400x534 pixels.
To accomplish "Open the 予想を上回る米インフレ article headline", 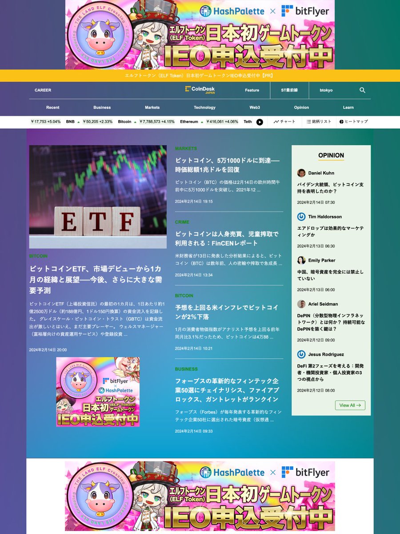I will pyautogui.click(x=227, y=312).
